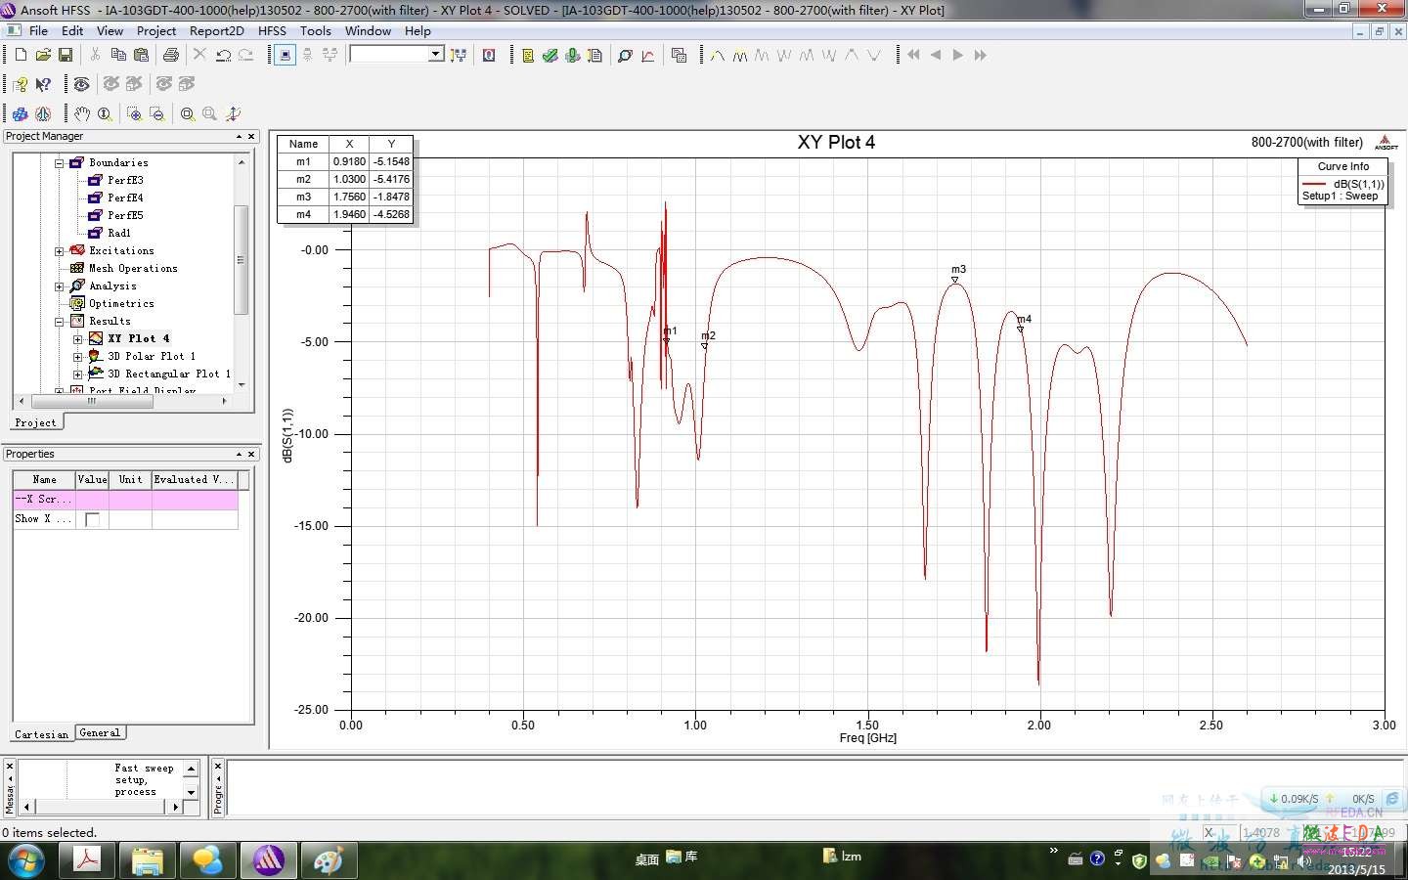Screen dimensions: 1408x880
Task: Open the Paint taskbar icon
Action: click(x=328, y=860)
